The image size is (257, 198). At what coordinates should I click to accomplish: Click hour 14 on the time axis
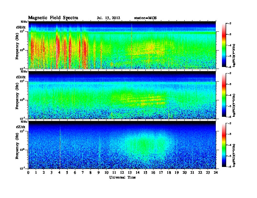click(138, 173)
